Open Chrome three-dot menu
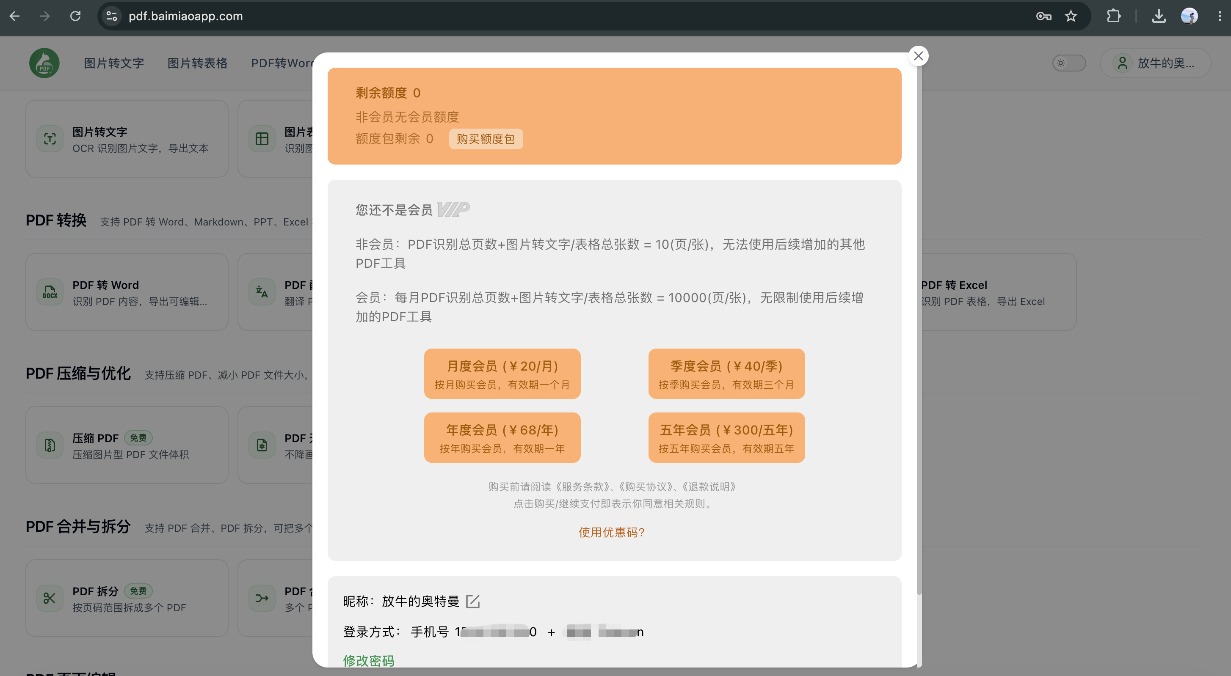Viewport: 1231px width, 676px height. 1220,16
